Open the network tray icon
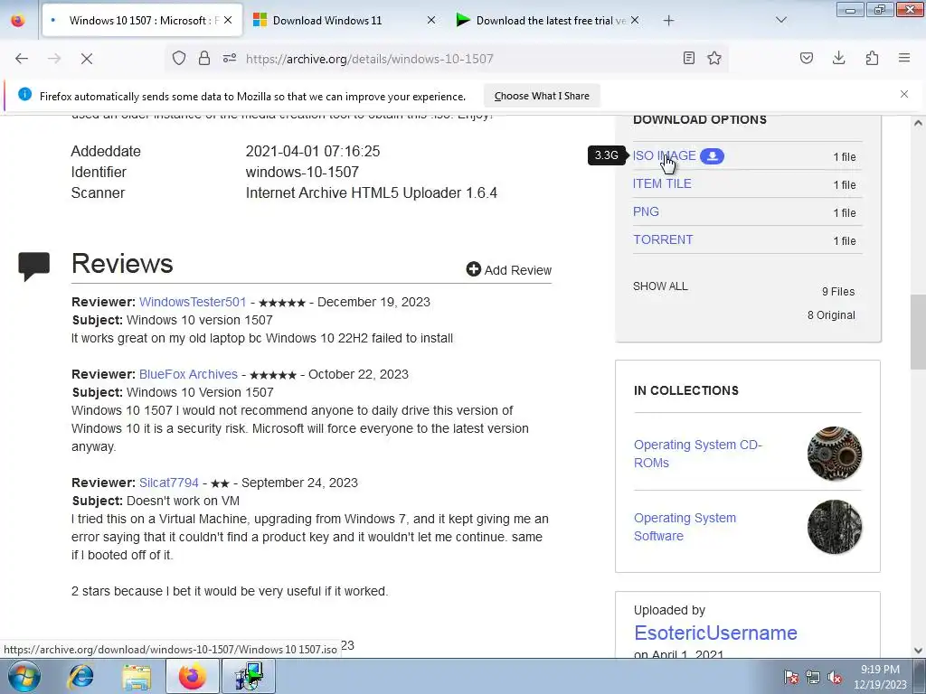 [x=813, y=677]
